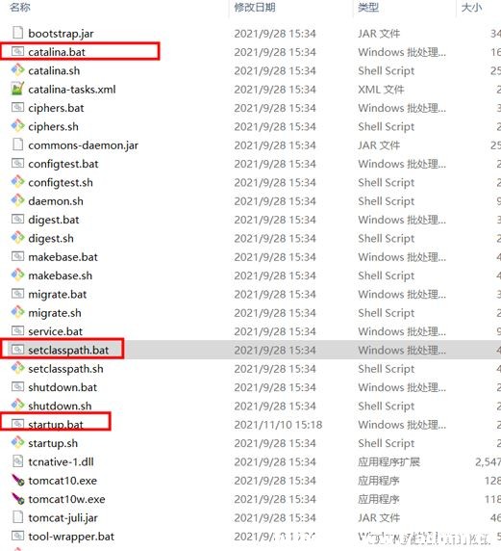This screenshot has height=551, width=501.
Task: Sort files by the 类型 column header
Action: tap(368, 7)
